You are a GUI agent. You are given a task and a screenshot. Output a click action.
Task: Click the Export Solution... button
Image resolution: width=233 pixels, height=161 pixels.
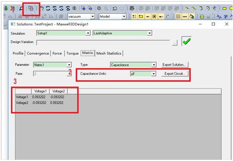pos(175,64)
